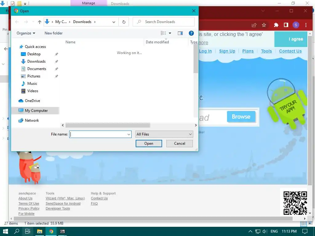Open Task View on taskbar
The image size is (315, 236).
(27, 231)
